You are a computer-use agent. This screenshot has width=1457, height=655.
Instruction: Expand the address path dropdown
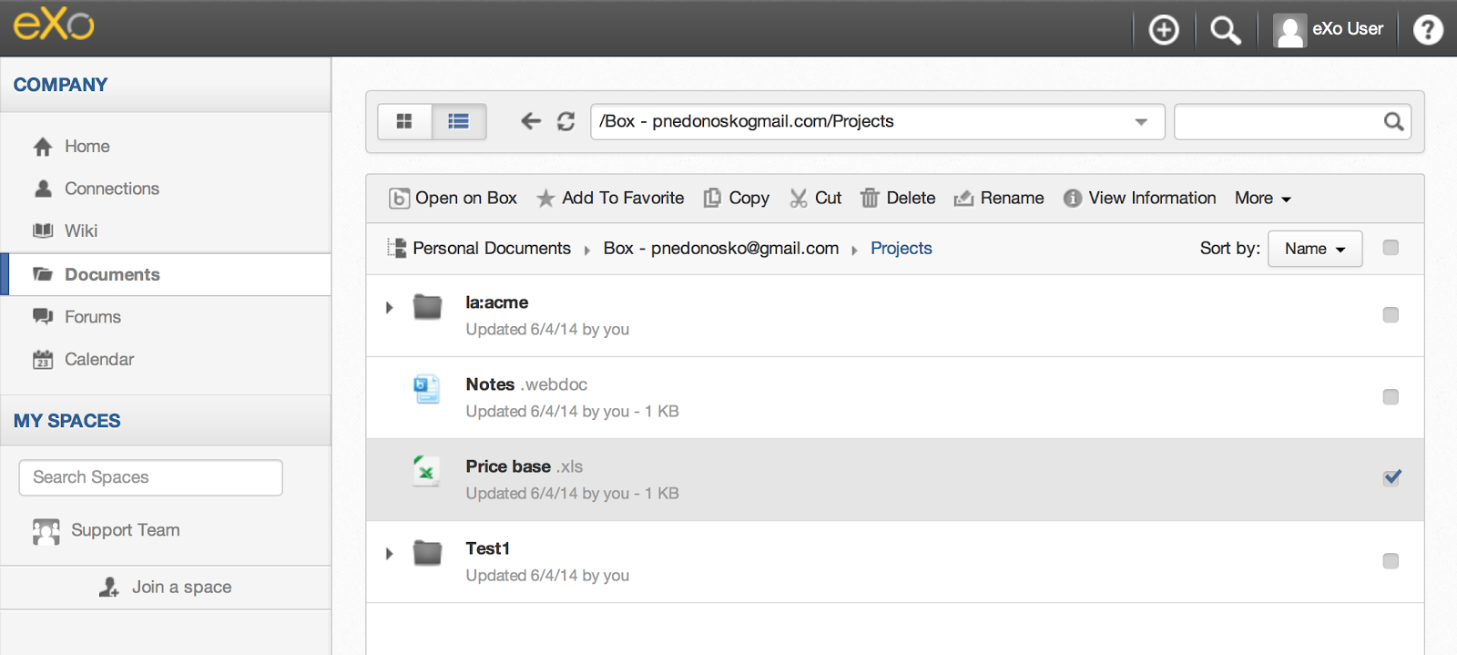1141,122
